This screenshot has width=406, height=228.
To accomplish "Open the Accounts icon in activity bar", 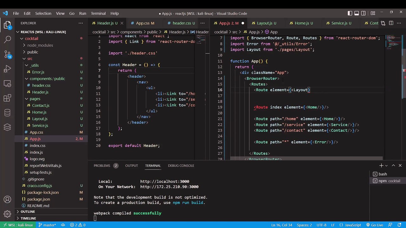I will point(7,200).
